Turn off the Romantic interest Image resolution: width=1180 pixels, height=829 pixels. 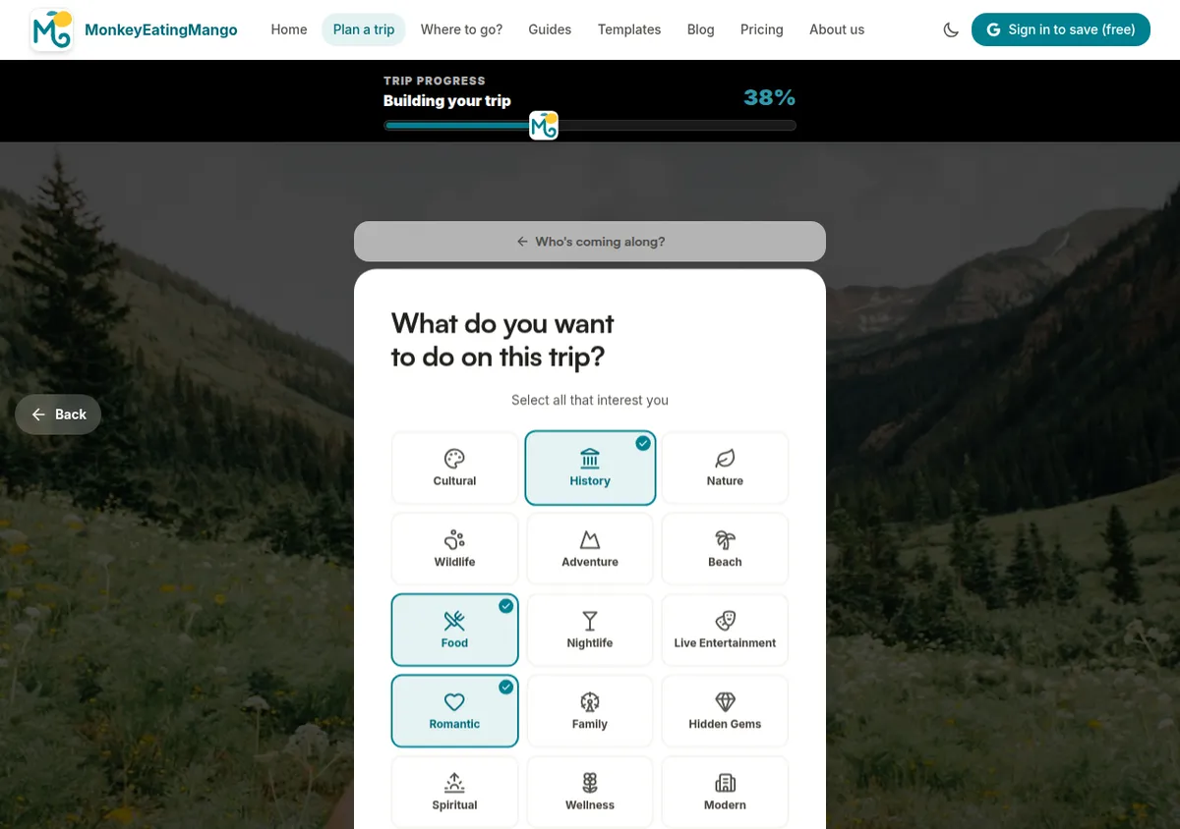click(x=454, y=711)
